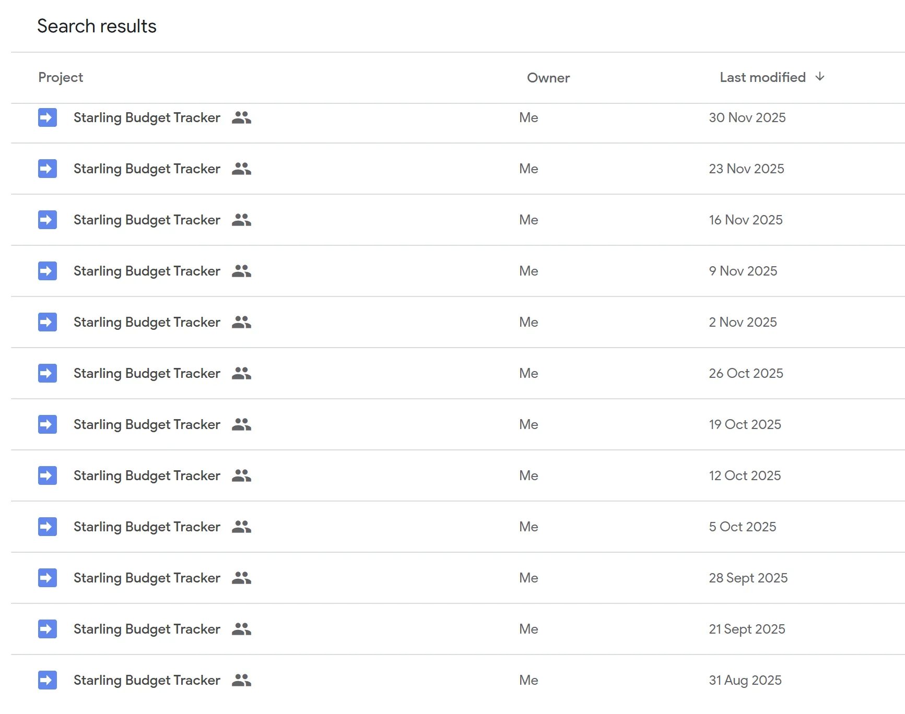Open the Starling Budget Tracker modified 30 Nov 2025
Viewport: 905px width, 714px height.
[146, 117]
